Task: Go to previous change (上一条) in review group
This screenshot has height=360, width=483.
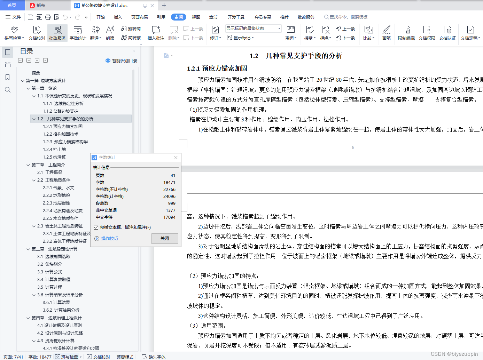Action: 345,29
